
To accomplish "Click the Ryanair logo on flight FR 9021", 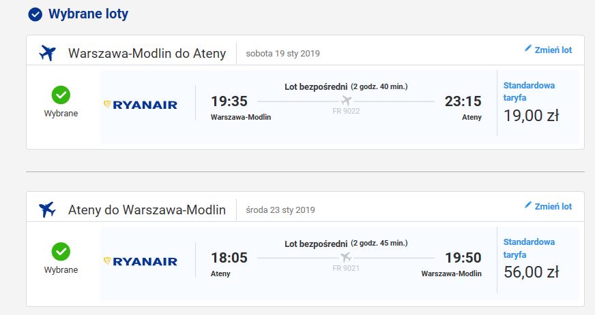I will 141,261.
